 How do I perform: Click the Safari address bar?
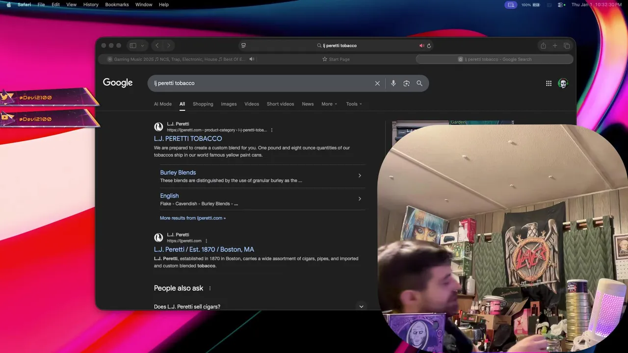point(337,46)
